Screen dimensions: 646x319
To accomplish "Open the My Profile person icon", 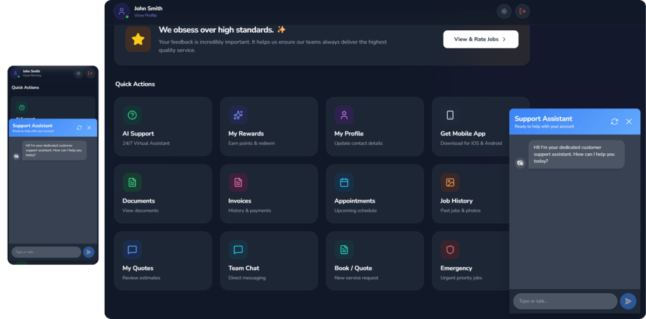I will 344,115.
